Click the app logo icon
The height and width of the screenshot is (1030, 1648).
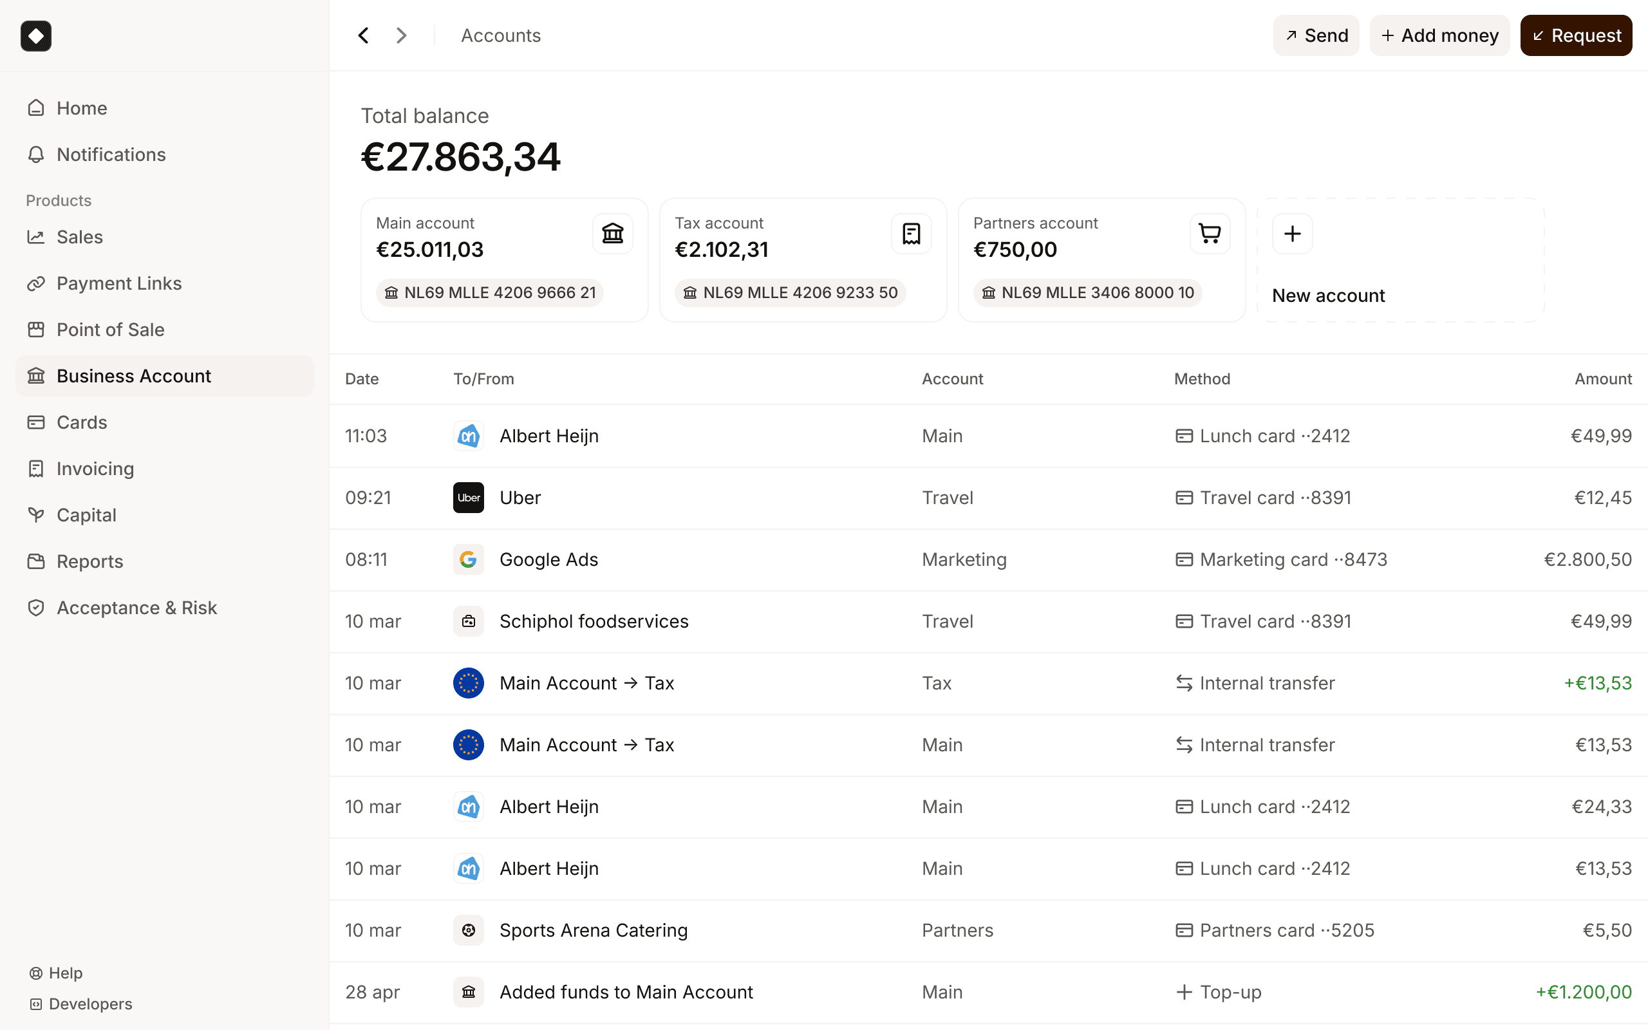[x=35, y=35]
